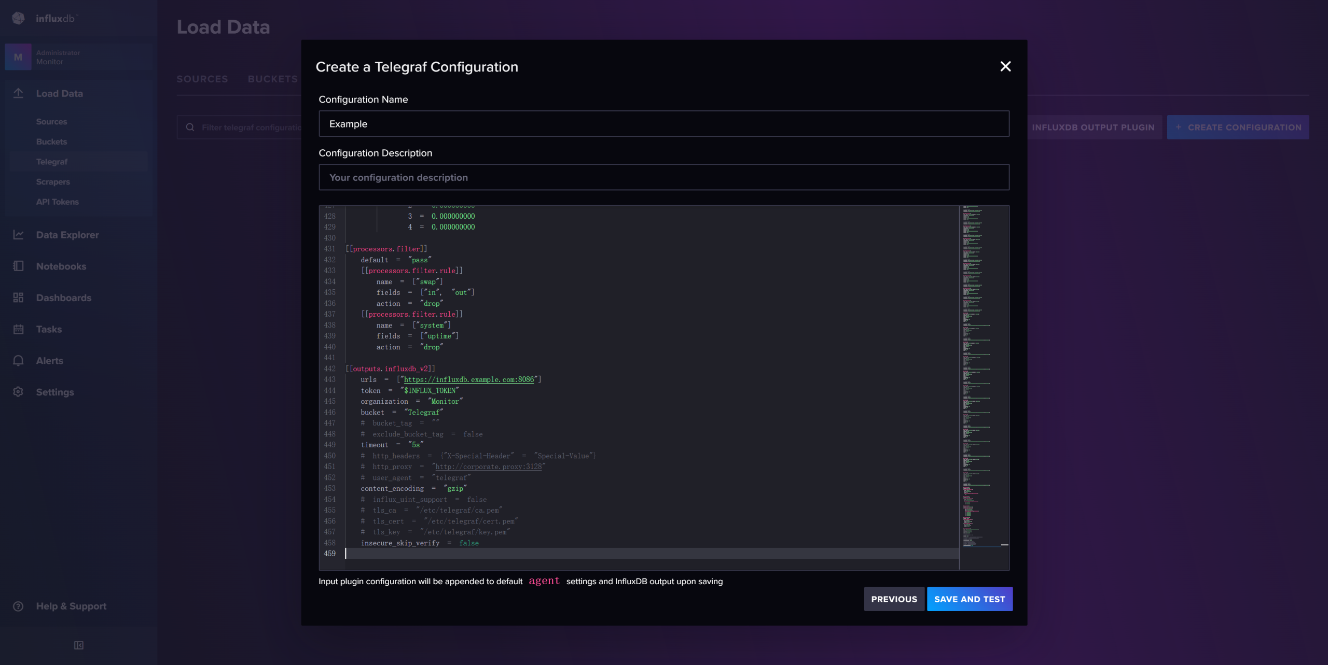Click the Help & Support question icon
The width and height of the screenshot is (1328, 665).
coord(18,606)
